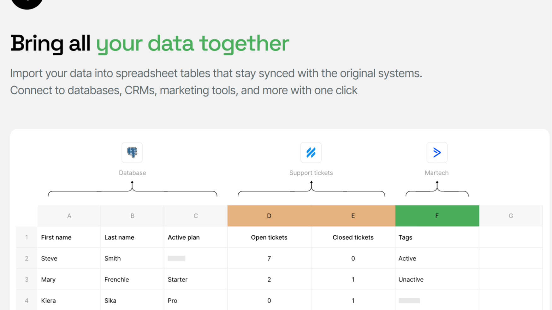Screen dimensions: 552x310
Task: Click the Martech arrow icon
Action: point(437,153)
